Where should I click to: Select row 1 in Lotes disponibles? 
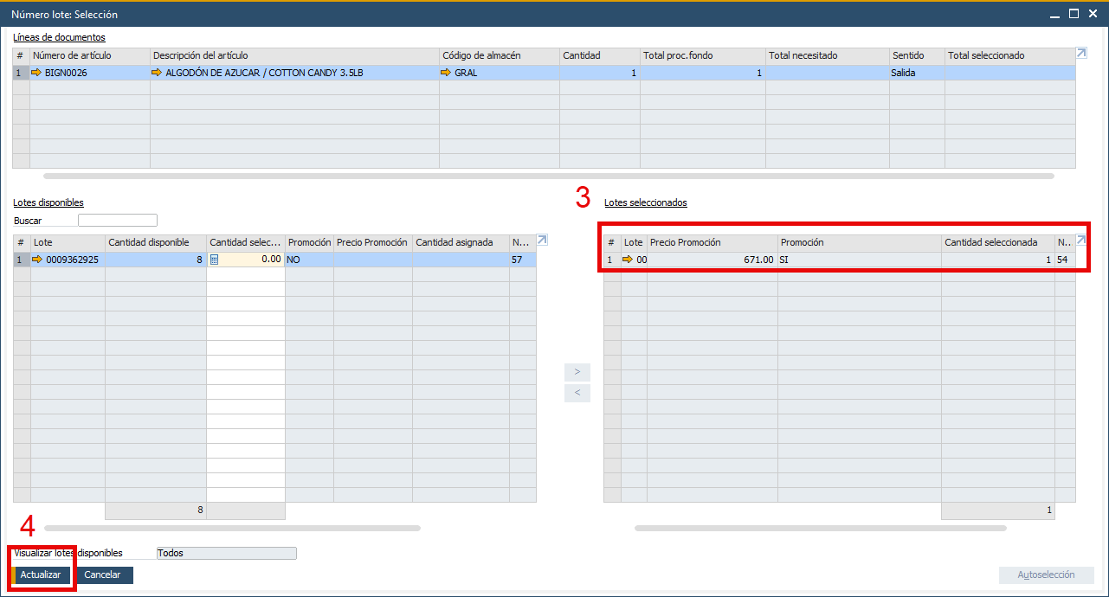tap(22, 259)
